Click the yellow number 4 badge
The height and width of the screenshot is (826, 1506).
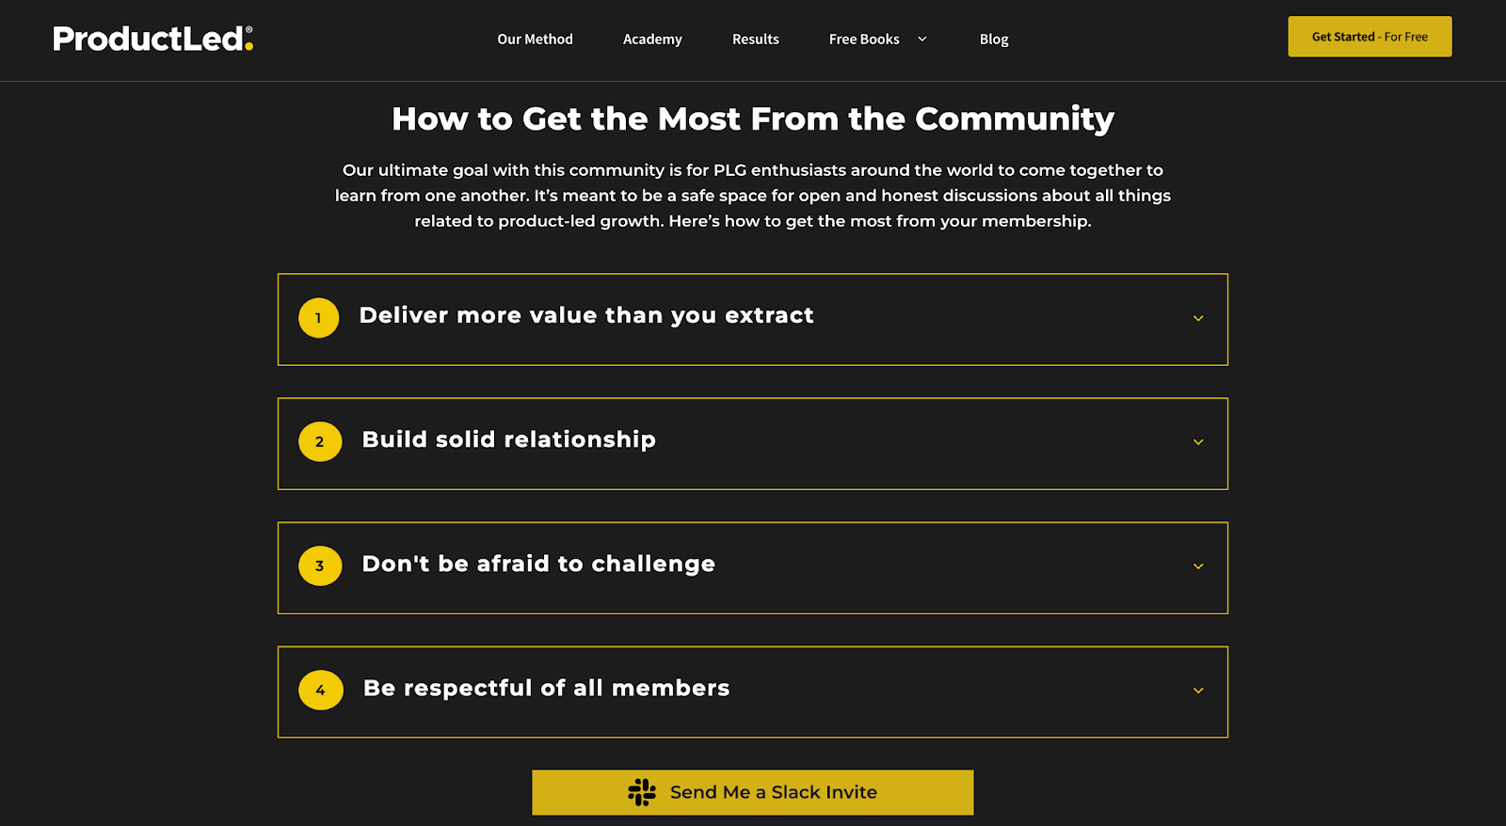click(x=321, y=691)
